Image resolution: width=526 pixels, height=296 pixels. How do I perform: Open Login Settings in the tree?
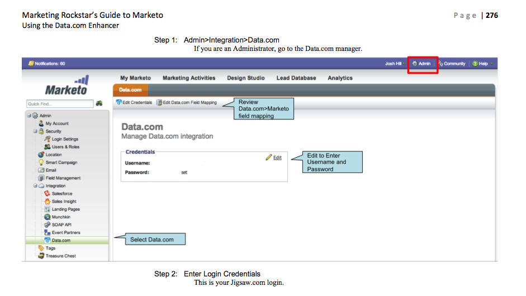point(65,139)
